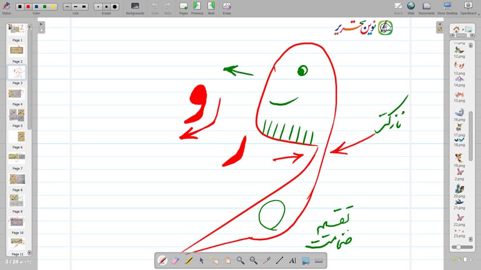Choose the medium line width

(x=76, y=6)
